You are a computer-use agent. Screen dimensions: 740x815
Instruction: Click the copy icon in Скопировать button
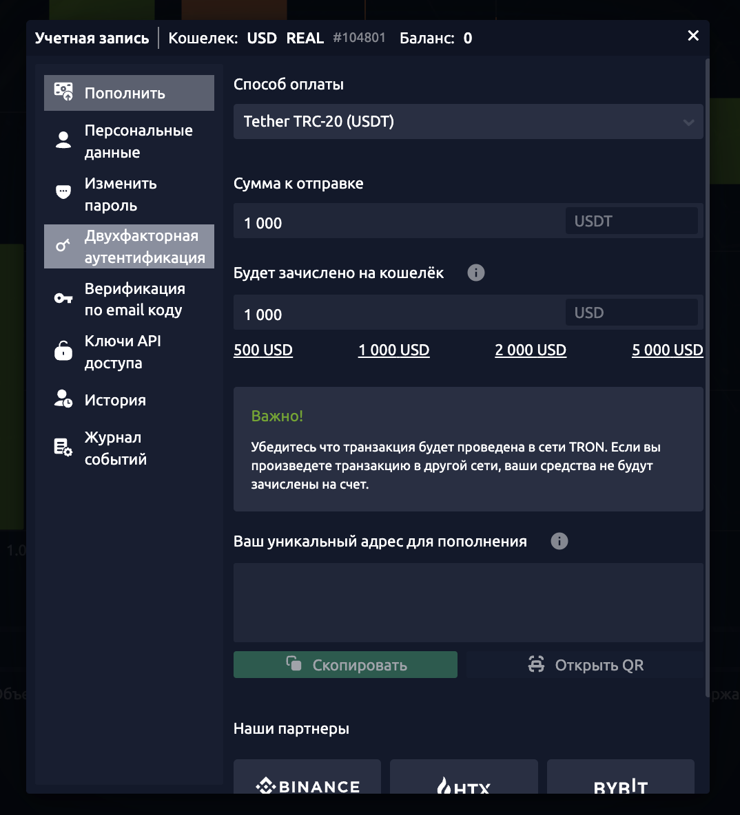[294, 664]
